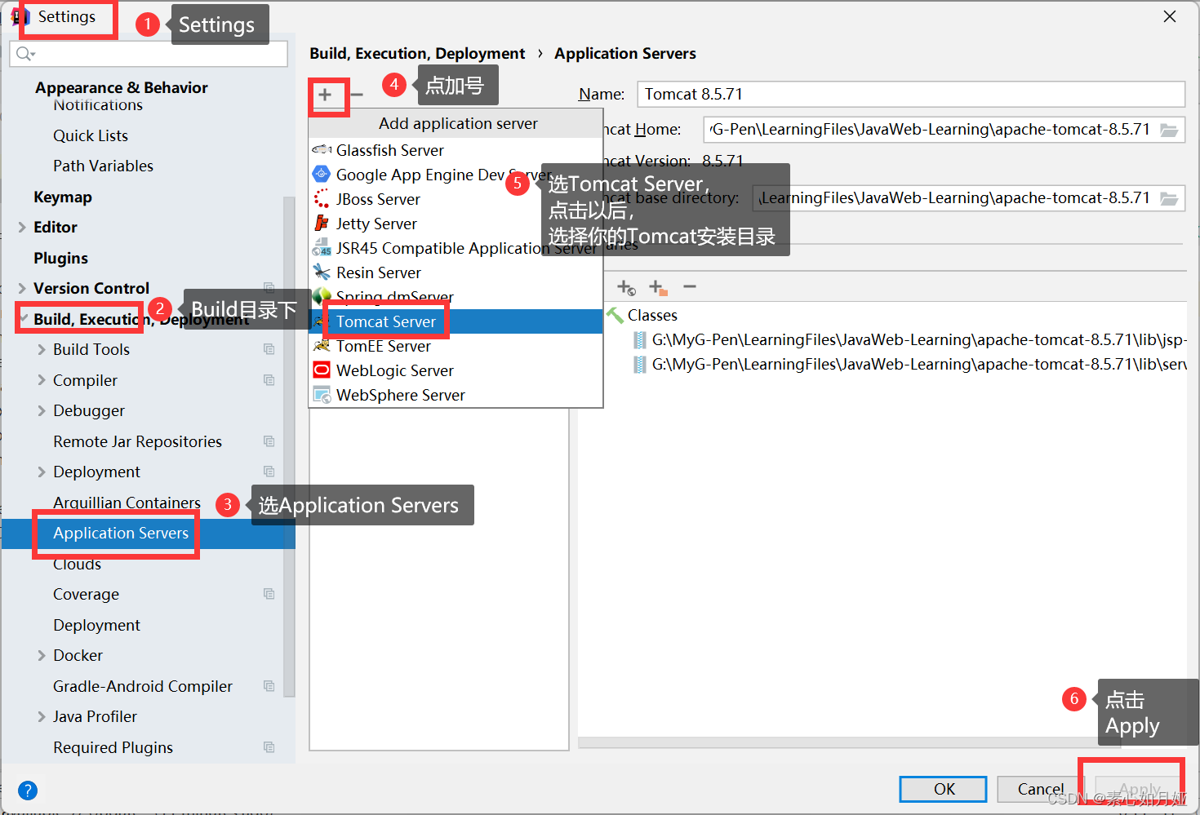Select Glassfish Server from the list

point(456,150)
